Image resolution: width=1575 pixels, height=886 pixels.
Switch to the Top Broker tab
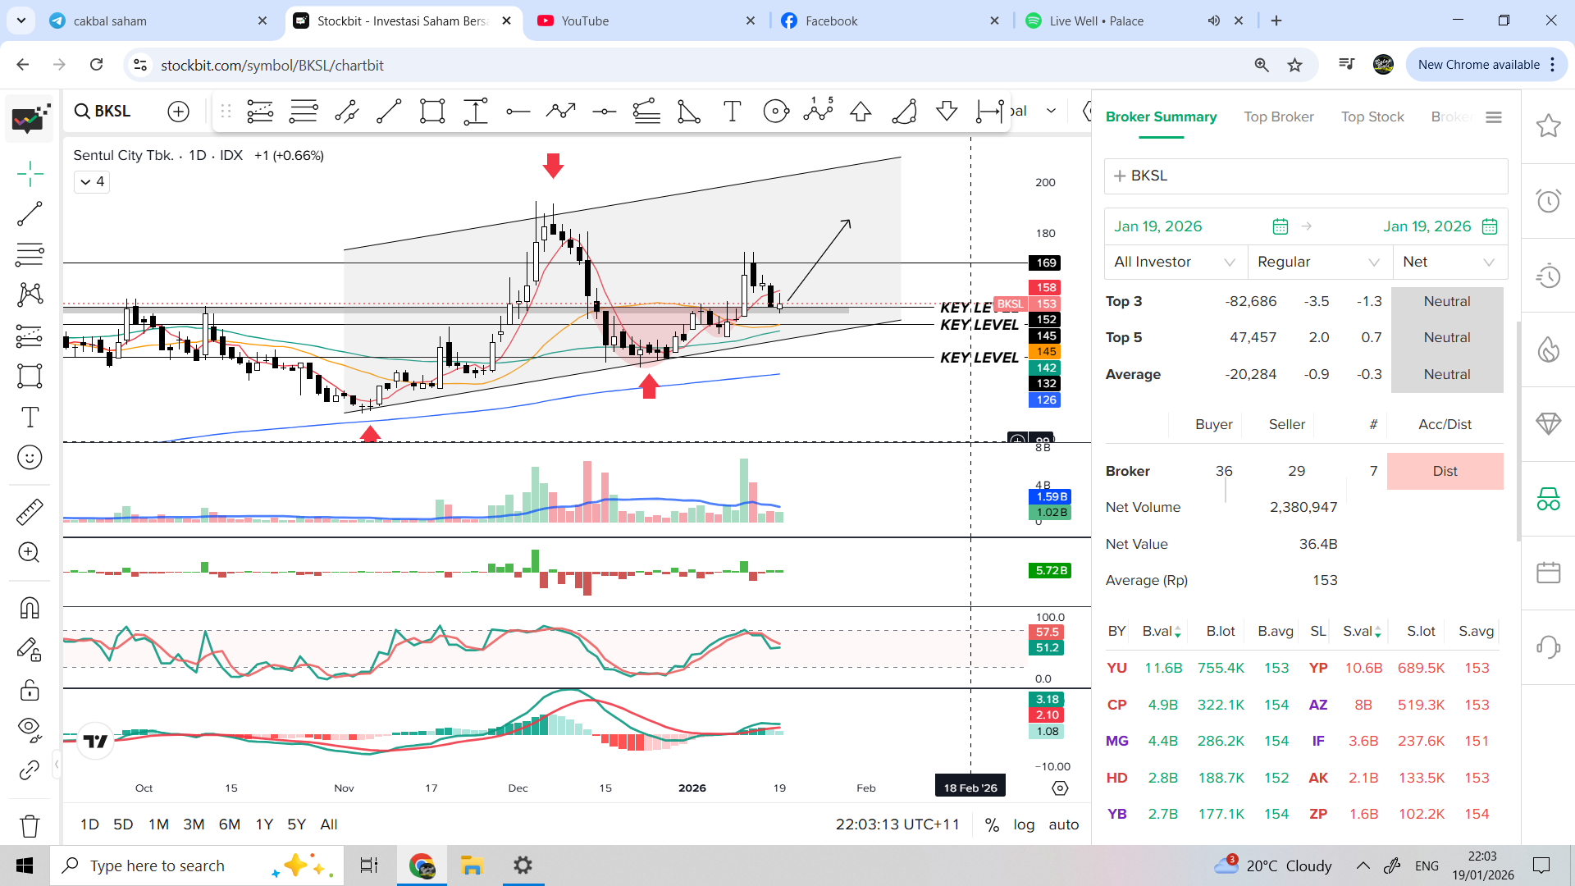tap(1278, 116)
